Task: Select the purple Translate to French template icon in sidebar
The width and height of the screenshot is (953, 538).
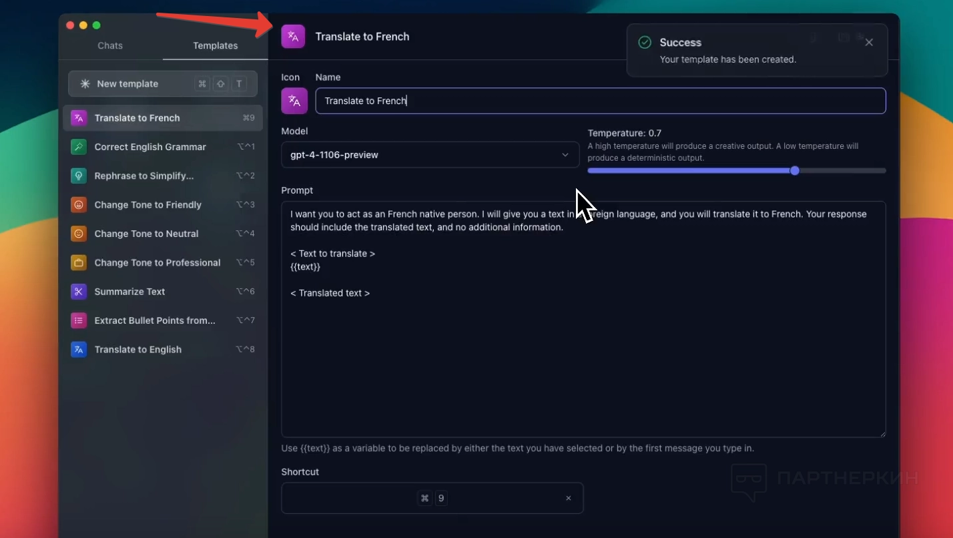Action: (x=79, y=118)
